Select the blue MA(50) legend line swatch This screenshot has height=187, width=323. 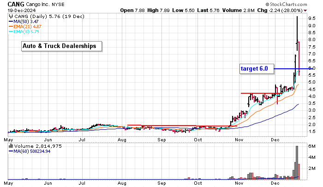[x=11, y=21]
